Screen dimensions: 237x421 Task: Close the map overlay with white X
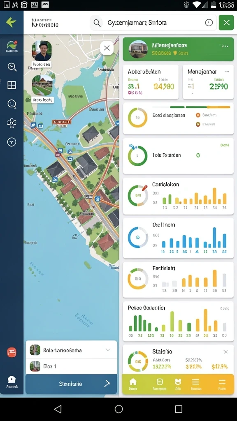(107, 48)
